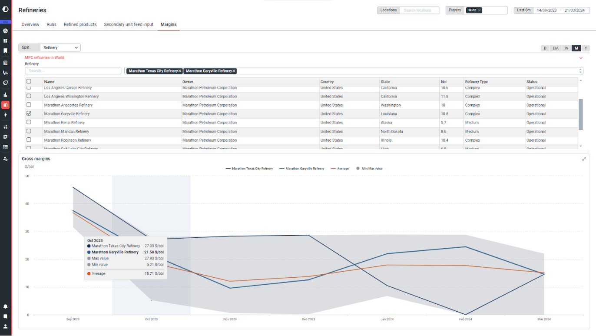The image size is (596, 336).
Task: Select the list view icon in sidebar
Action: pos(6,147)
